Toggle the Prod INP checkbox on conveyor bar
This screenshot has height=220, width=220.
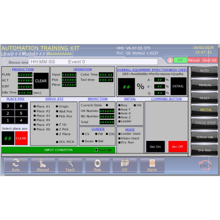click(96, 150)
